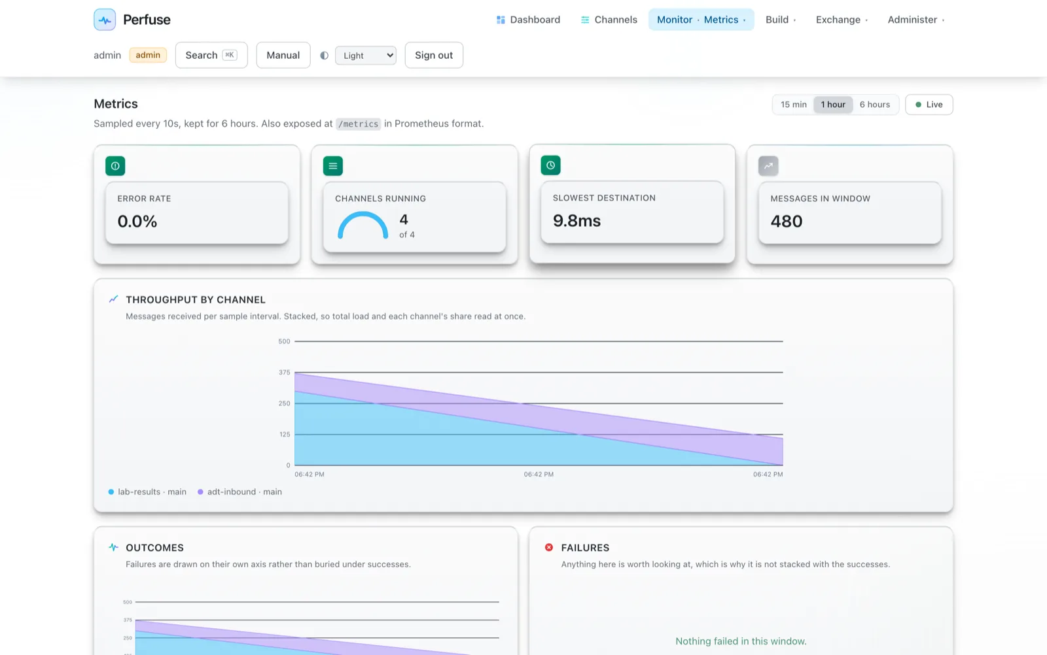This screenshot has width=1047, height=655.
Task: Click the Dashboard grid icon
Action: tap(501, 20)
